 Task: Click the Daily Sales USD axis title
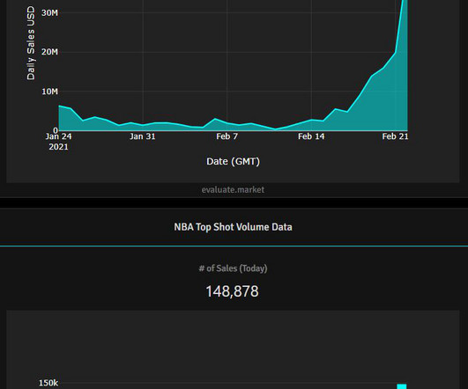[x=31, y=43]
